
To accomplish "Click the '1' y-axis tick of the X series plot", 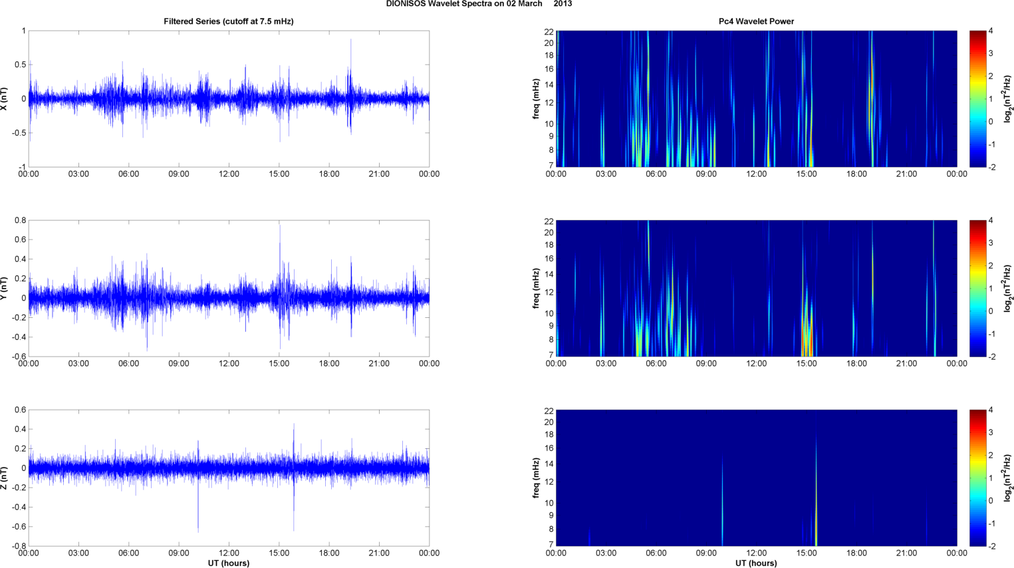I will (24, 31).
